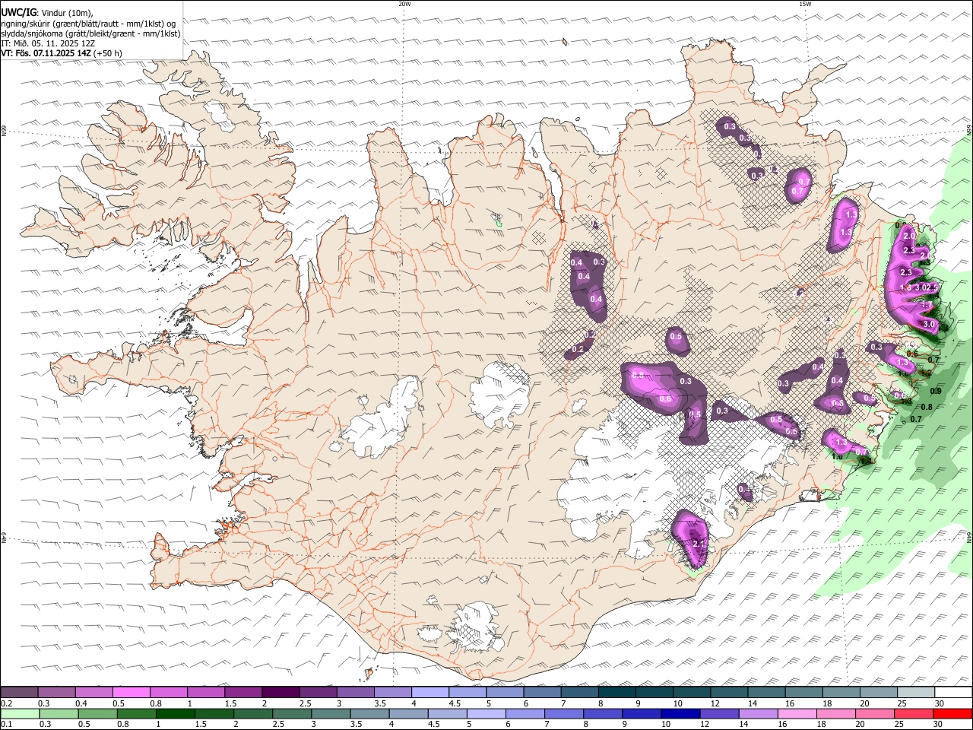Pick the light pink lower legend swatch between 16 and 18
Image resolution: width=973 pixels, height=730 pixels.
797,713
